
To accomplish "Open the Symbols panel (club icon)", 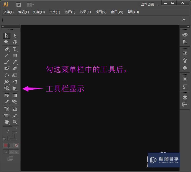I will pyautogui.click(x=185, y=68).
